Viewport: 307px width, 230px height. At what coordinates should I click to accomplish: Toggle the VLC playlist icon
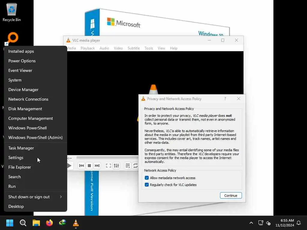point(128,166)
